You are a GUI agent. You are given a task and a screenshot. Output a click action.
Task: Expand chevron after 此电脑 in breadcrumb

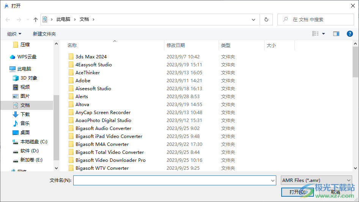(x=75, y=19)
